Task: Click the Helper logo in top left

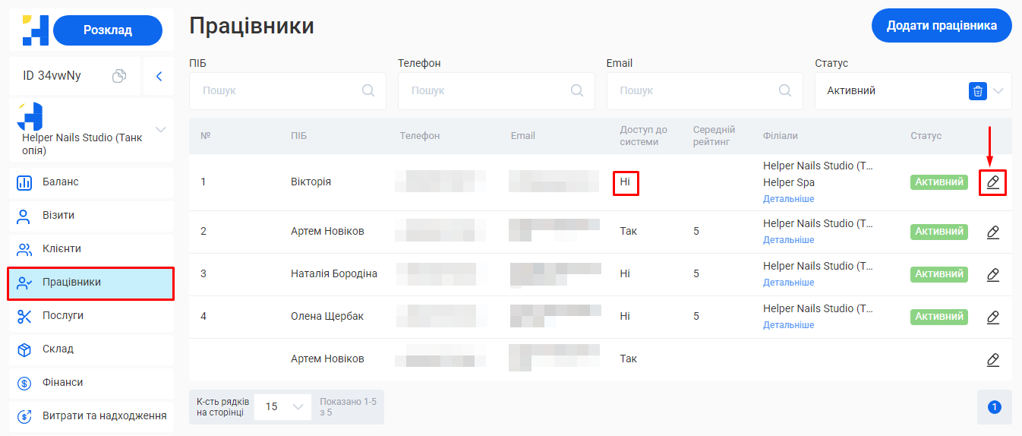Action: click(x=35, y=30)
